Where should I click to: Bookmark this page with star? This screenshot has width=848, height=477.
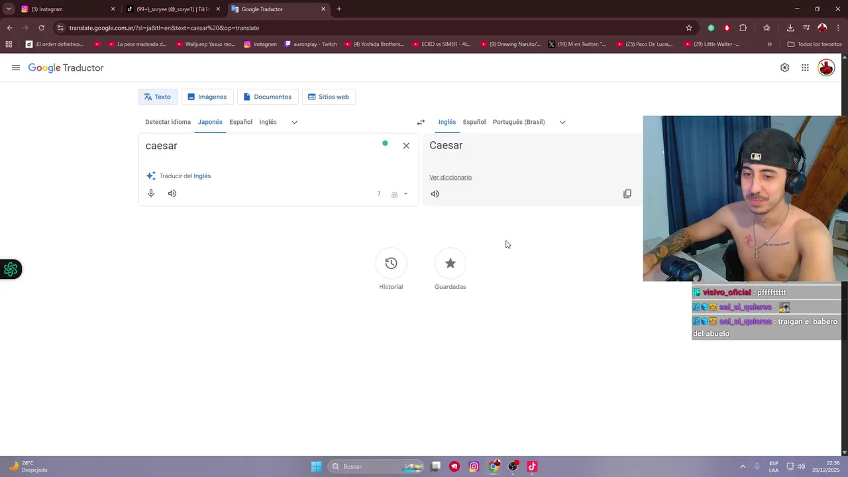coord(689,28)
